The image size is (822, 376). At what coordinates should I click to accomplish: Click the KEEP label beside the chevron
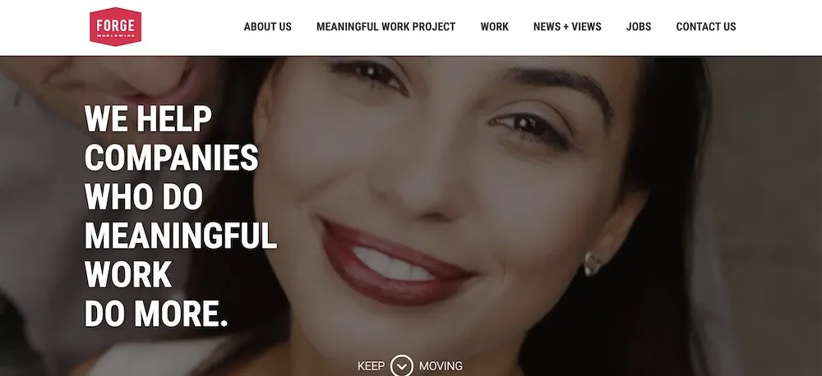pos(372,366)
